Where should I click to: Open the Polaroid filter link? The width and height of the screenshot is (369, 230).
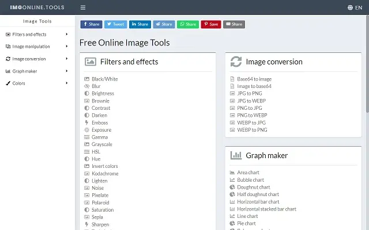pos(100,202)
